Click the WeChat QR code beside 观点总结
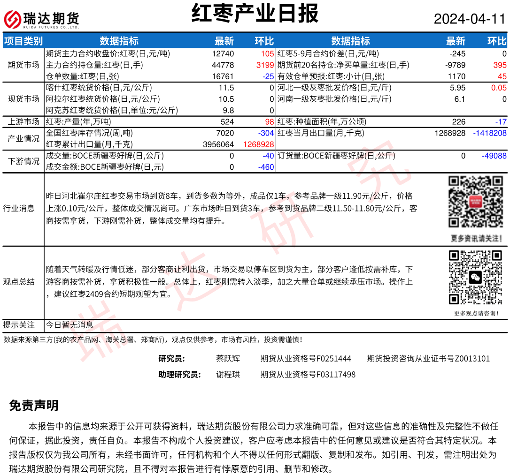Viewport: 510px width, 475px height. 475,277
